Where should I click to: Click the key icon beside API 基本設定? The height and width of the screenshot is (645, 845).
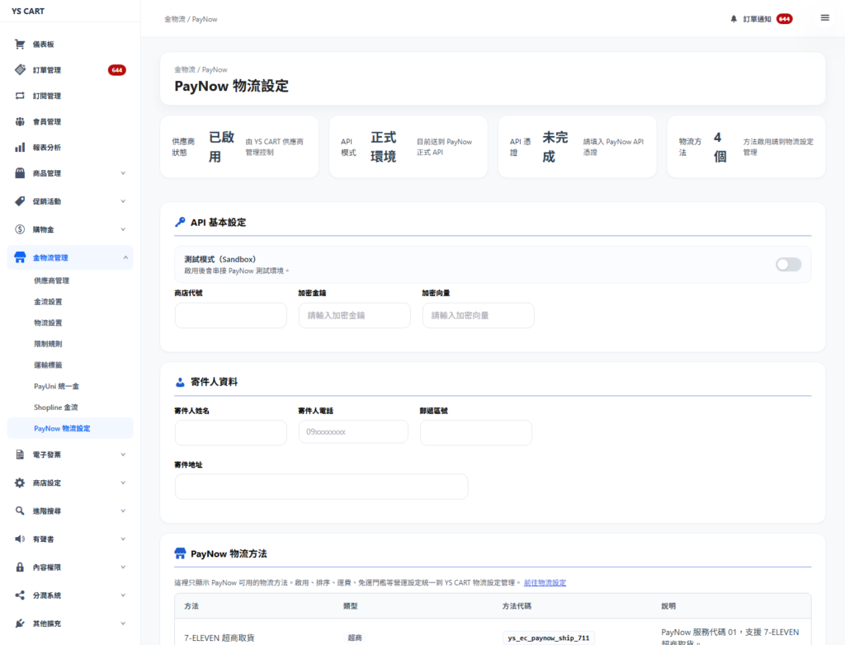[x=180, y=222]
